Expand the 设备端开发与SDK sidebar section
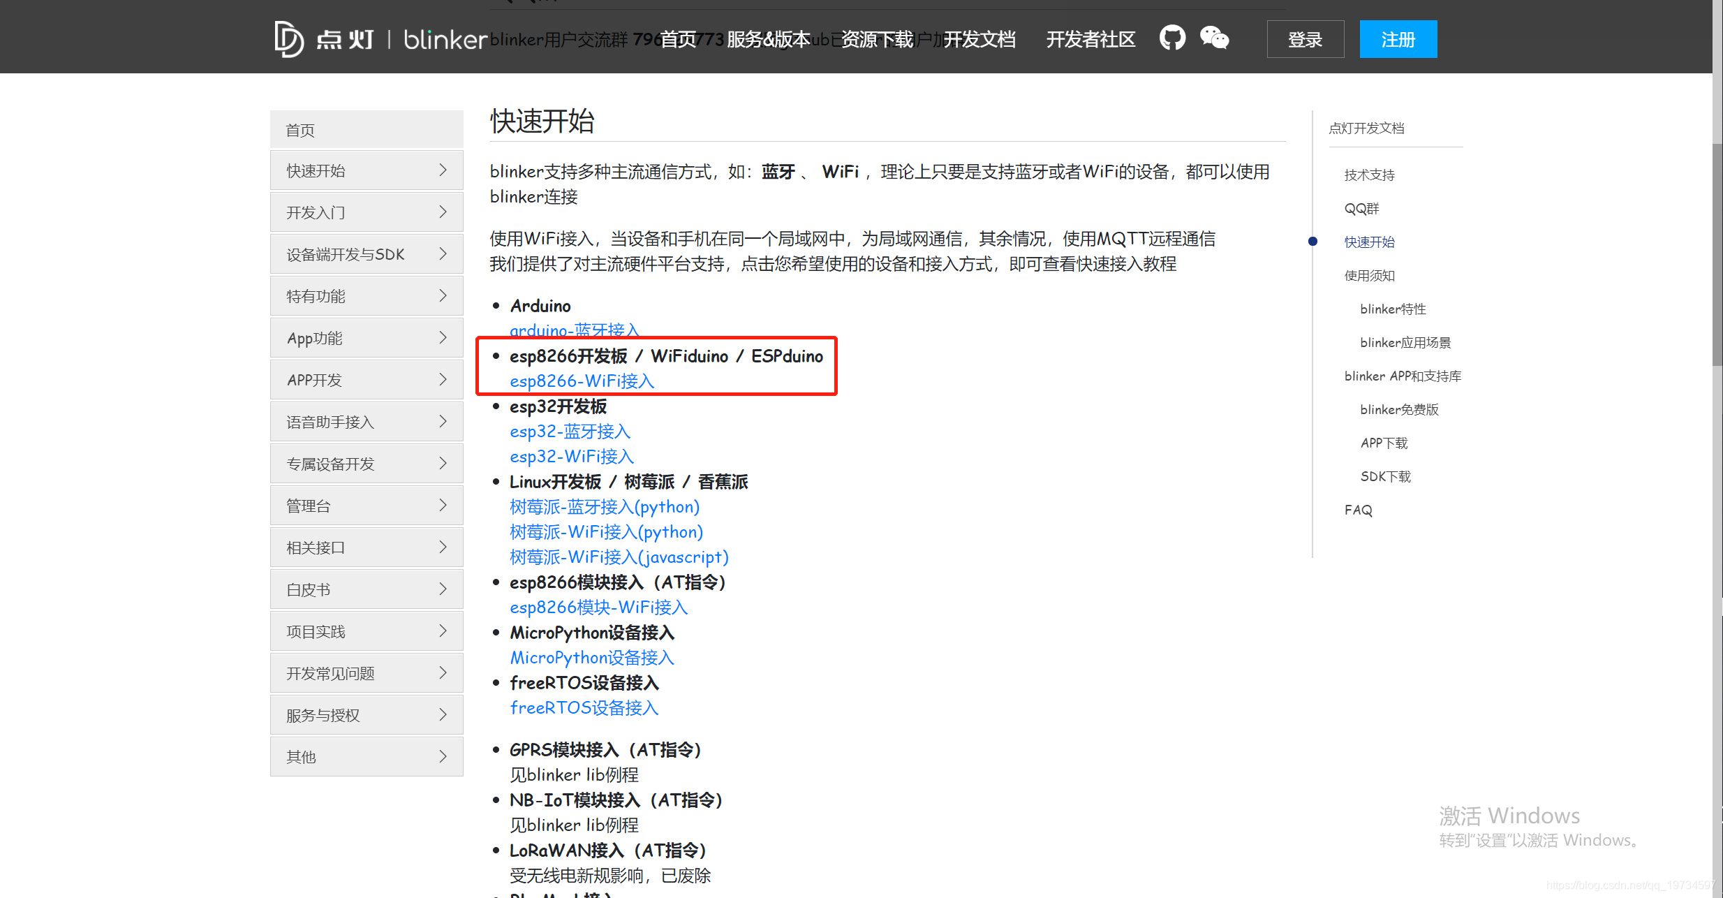 pos(367,253)
